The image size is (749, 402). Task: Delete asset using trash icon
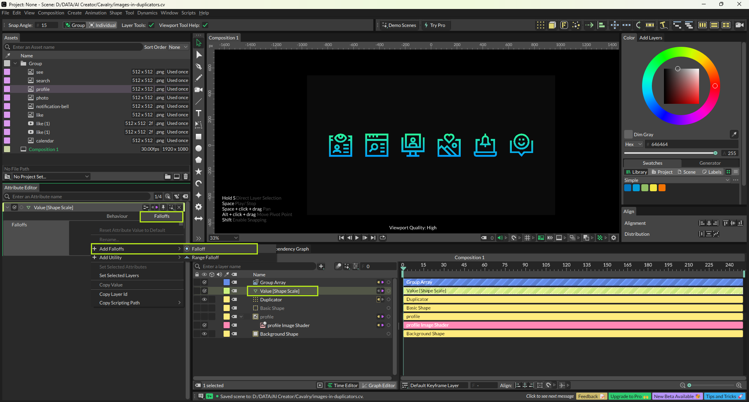pyautogui.click(x=186, y=177)
